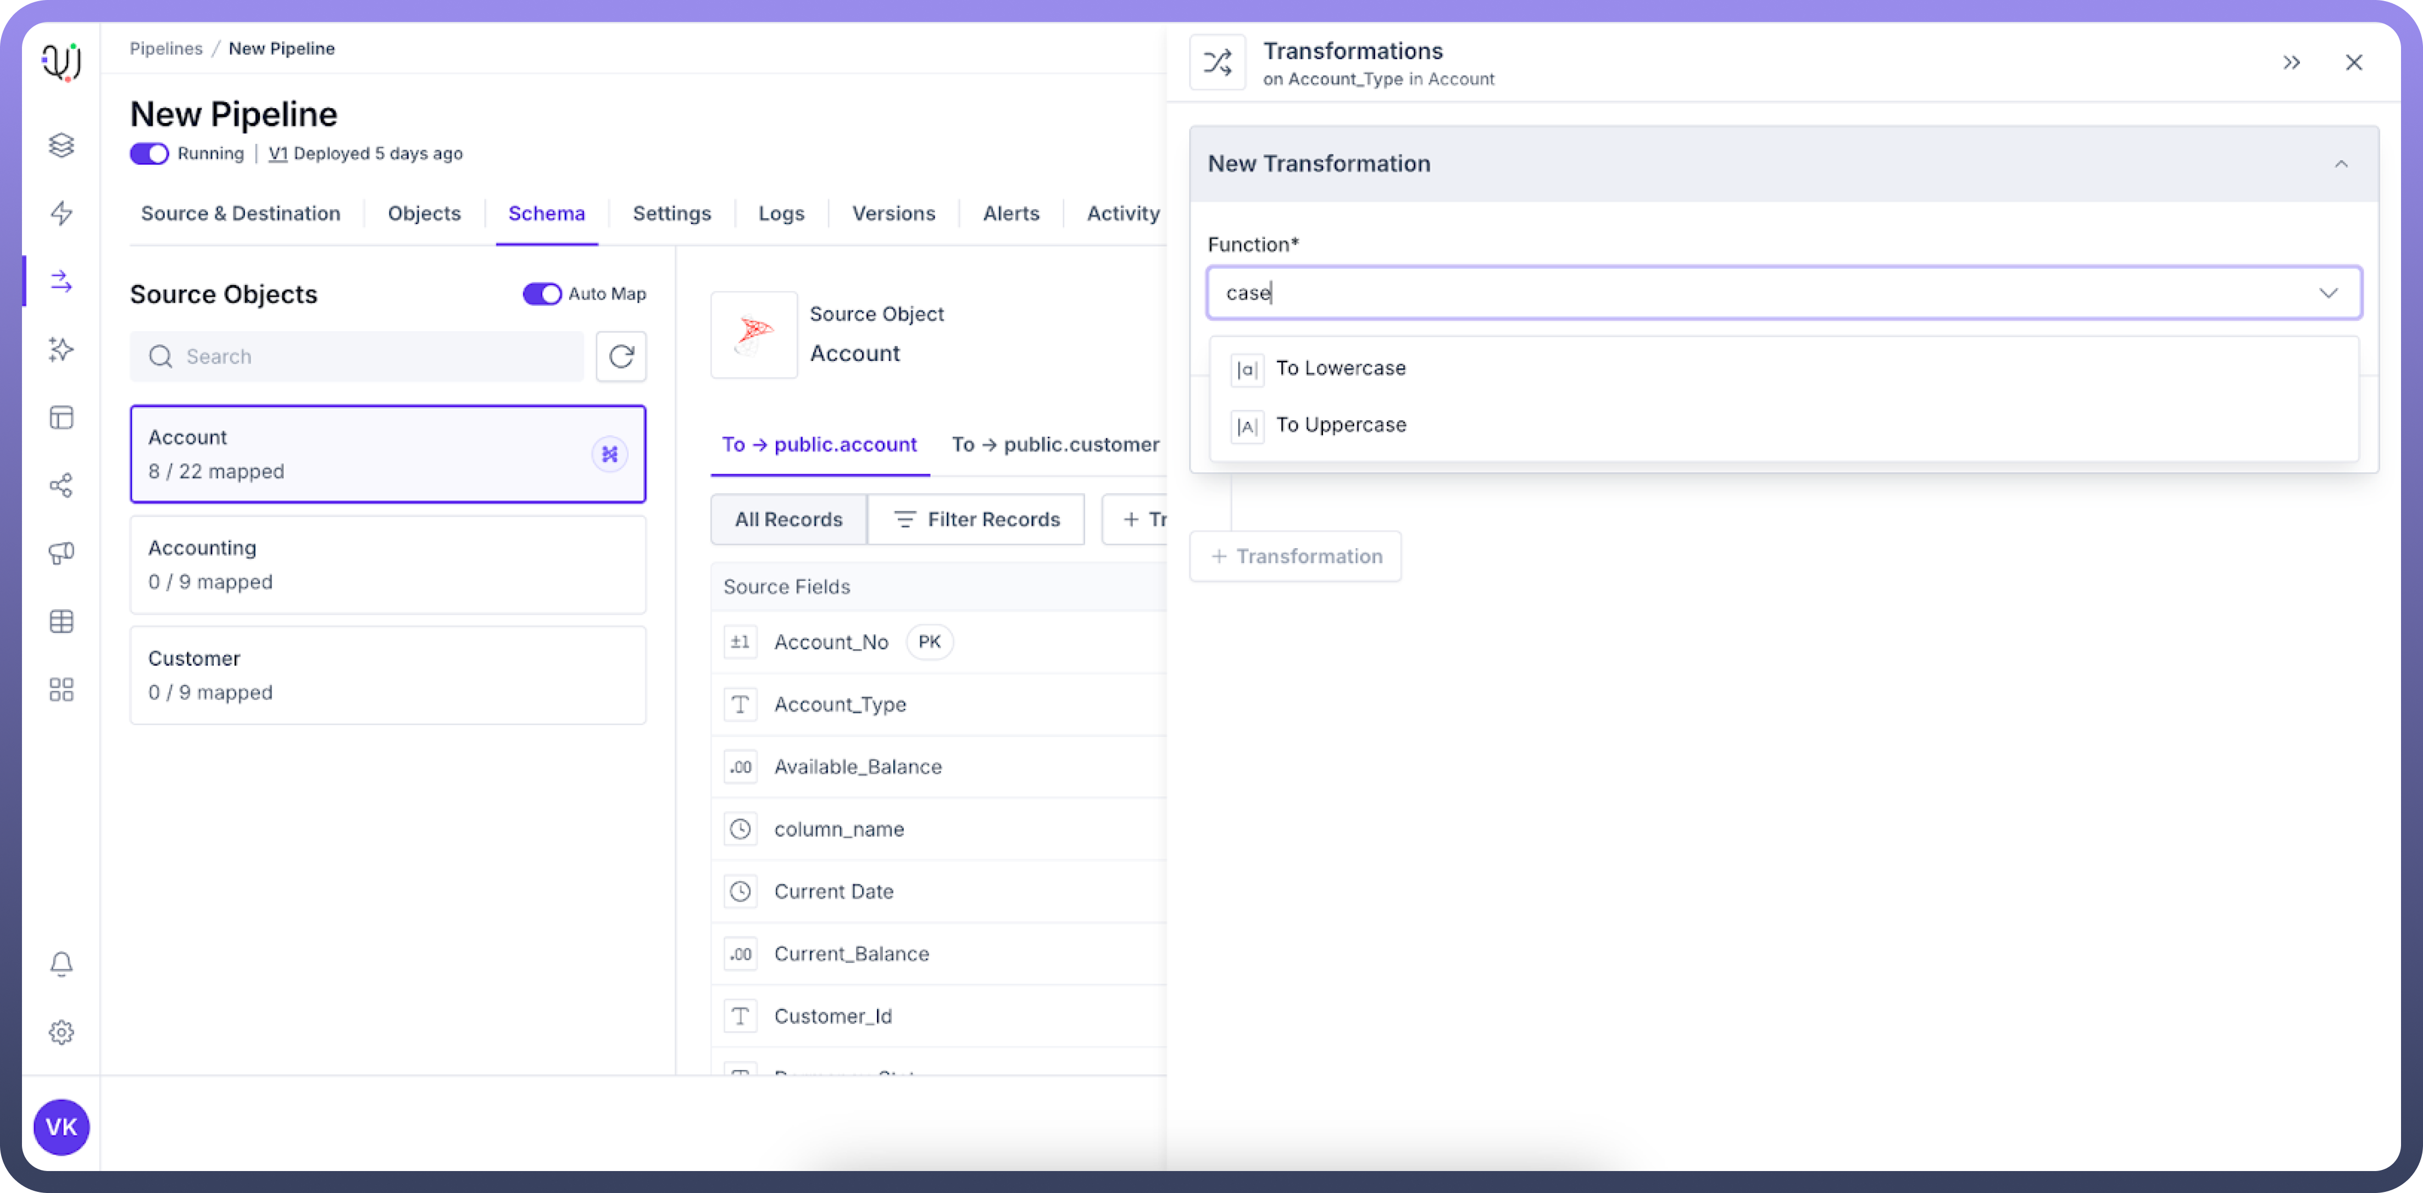Toggle the pipeline Running switch
Image resolution: width=2423 pixels, height=1193 pixels.
tap(148, 153)
